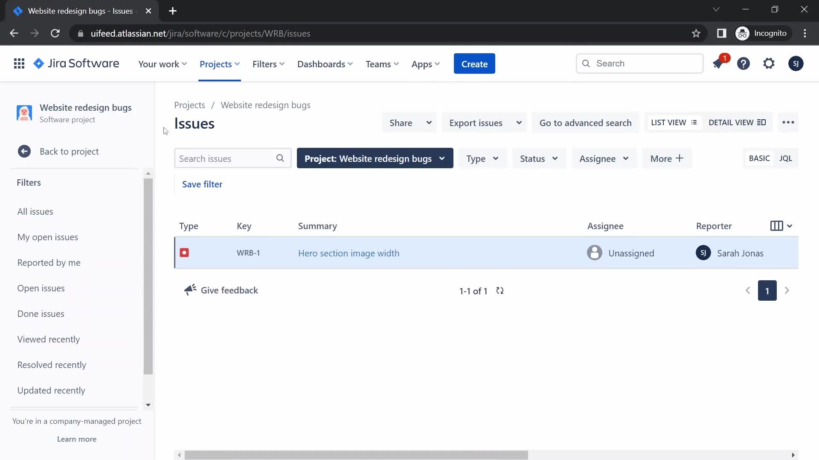
Task: Click the Projects breadcrumb link
Action: pos(189,105)
